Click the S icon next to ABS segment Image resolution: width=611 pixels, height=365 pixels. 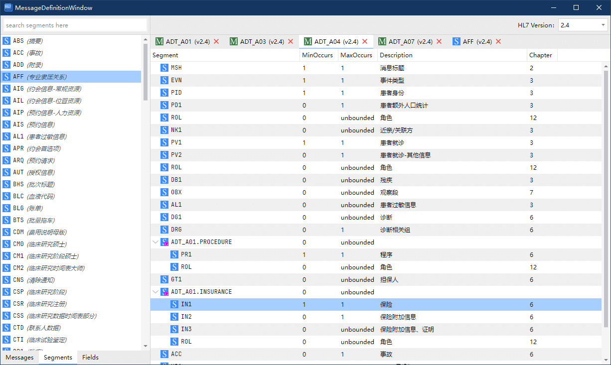(6, 41)
